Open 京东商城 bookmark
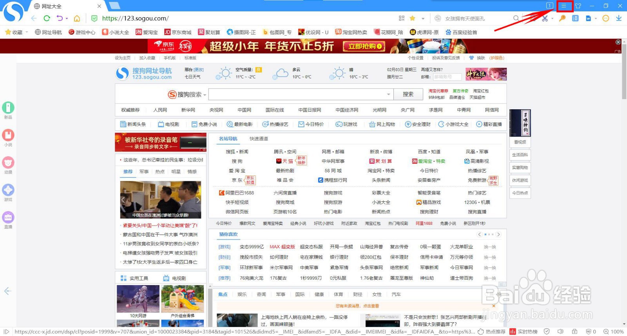This screenshot has width=627, height=336. point(178,32)
